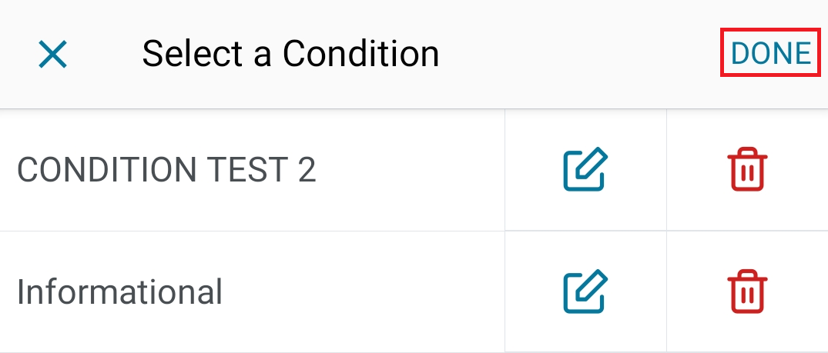Edit the CONDITION TEST 2 entry
This screenshot has width=828, height=353.
[x=585, y=170]
